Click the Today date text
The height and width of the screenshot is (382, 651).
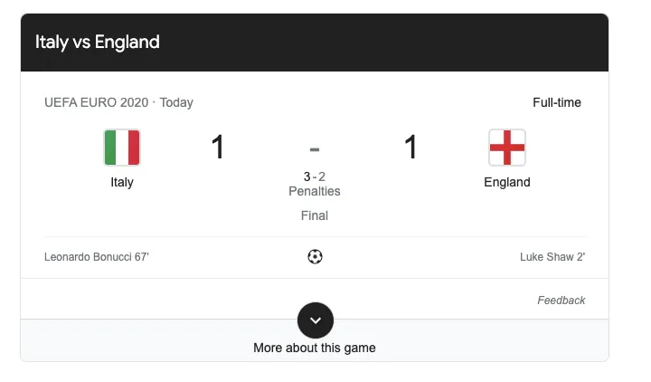coord(176,102)
